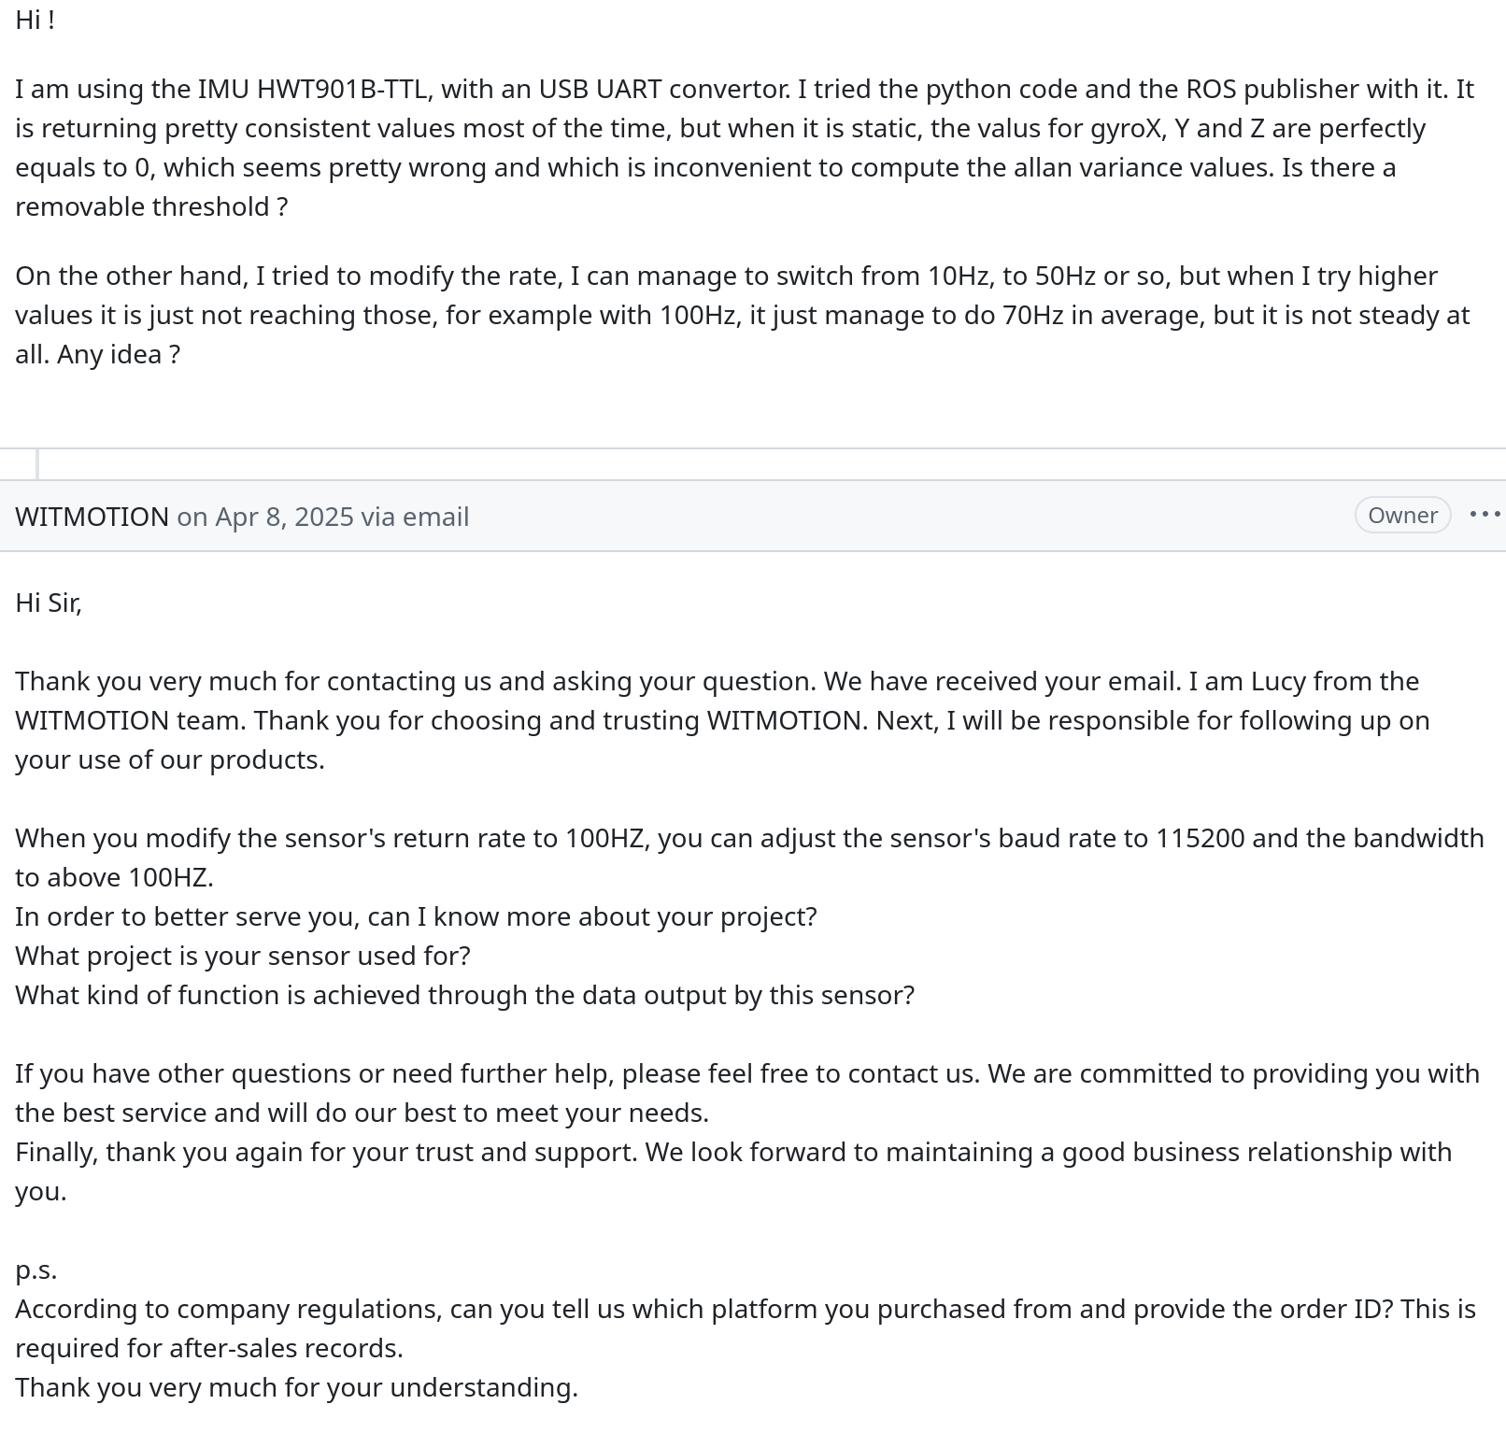
Task: Open the three-dot menu on WITMOTION's comment
Action: coord(1485,515)
